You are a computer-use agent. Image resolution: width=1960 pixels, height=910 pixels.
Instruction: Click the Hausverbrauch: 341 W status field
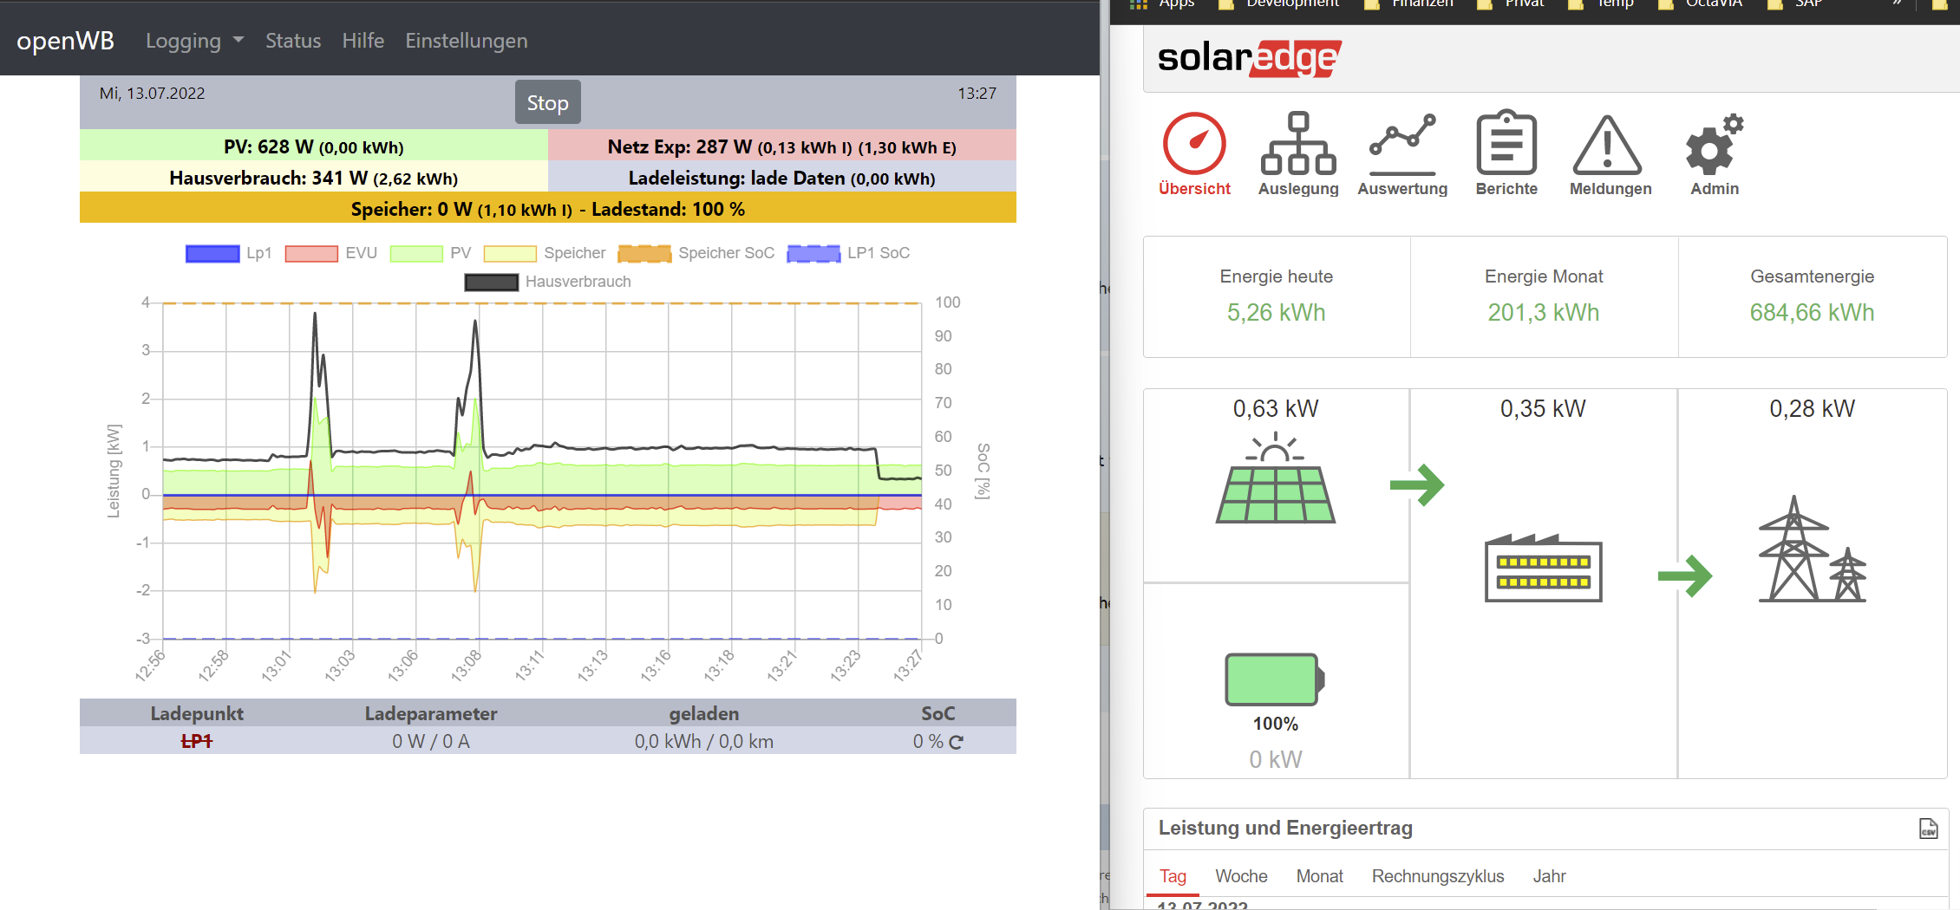pos(314,178)
